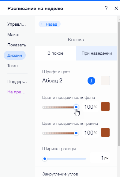Open the border brown color swatch
Screen dimensions: 120x177
point(105,132)
